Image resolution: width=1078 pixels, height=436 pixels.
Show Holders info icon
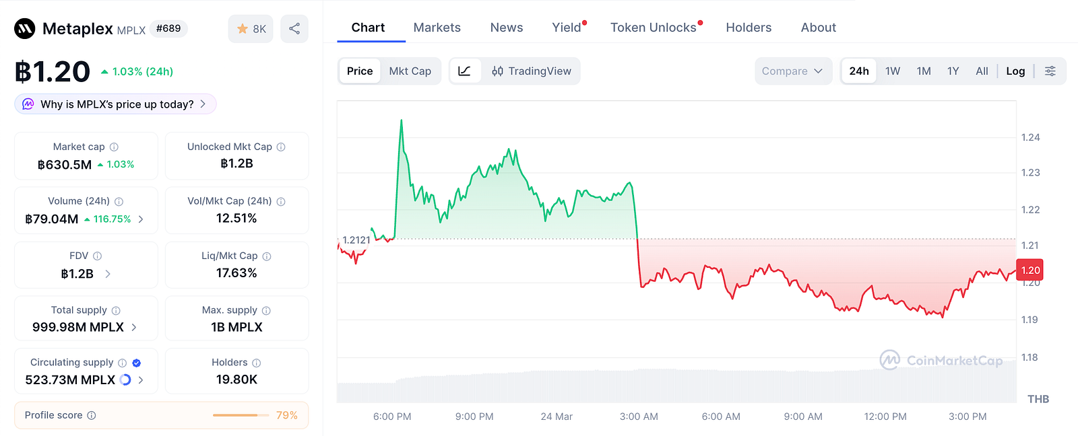[x=256, y=363]
